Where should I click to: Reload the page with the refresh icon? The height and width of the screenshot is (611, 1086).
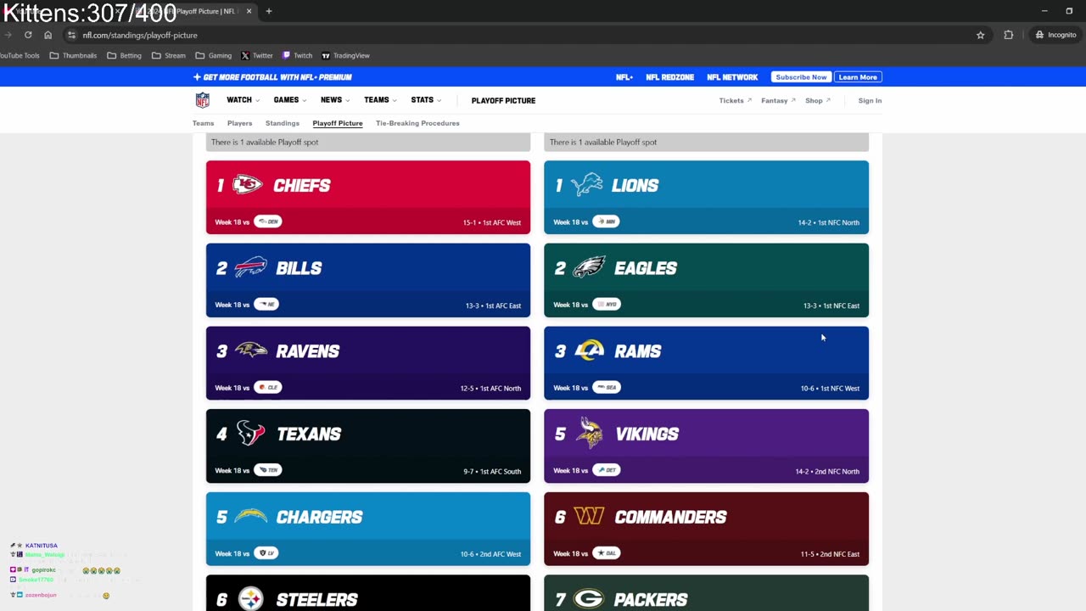click(28, 35)
